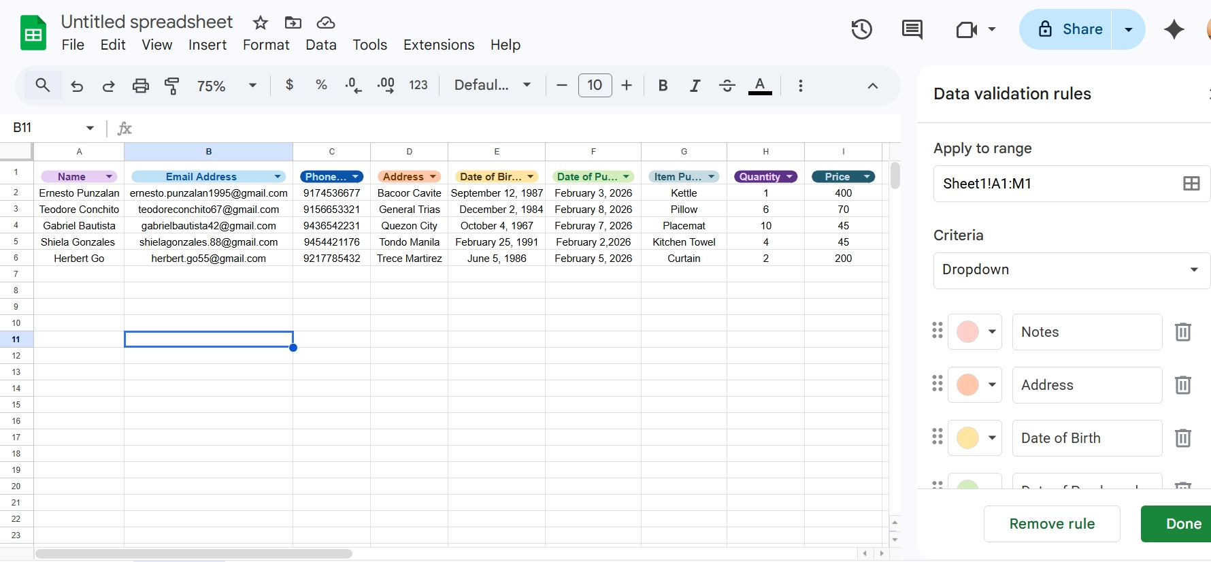Screen dimensions: 1211x562
Task: Open the Edit menu
Action: (113, 45)
